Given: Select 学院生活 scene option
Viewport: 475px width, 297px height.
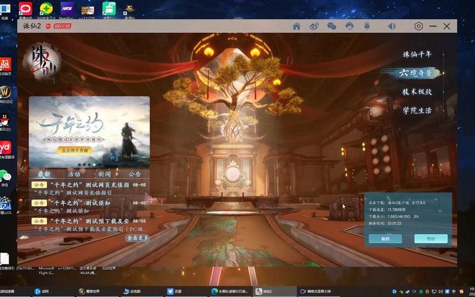Looking at the screenshot, I should click(x=417, y=110).
